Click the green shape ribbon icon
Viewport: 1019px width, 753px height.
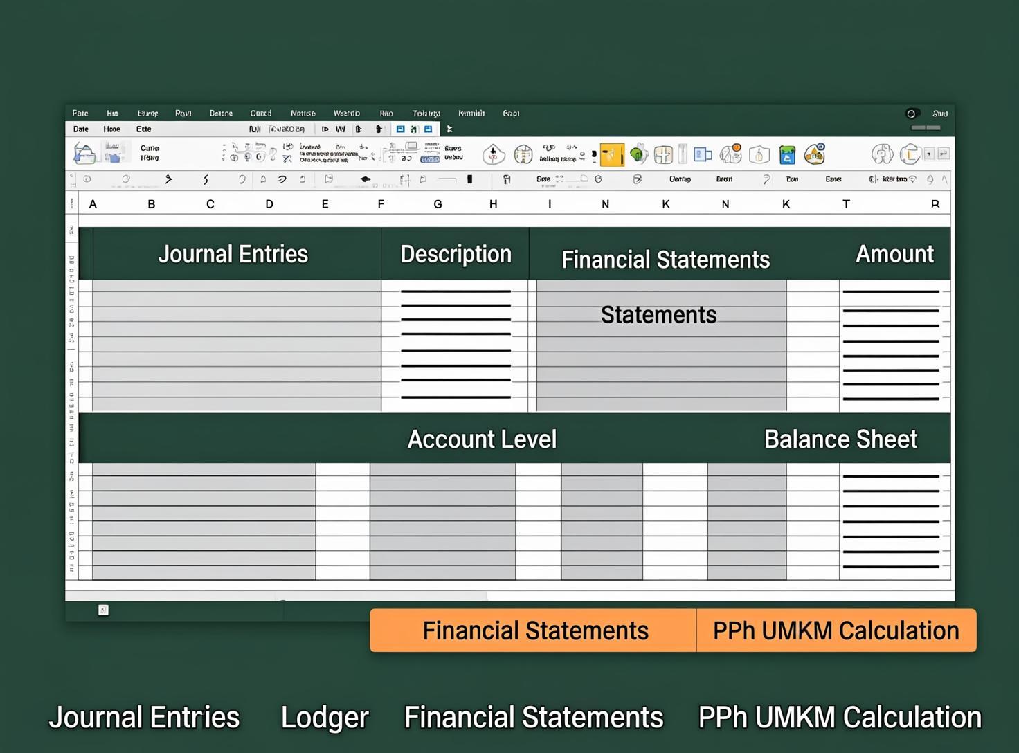tap(638, 154)
